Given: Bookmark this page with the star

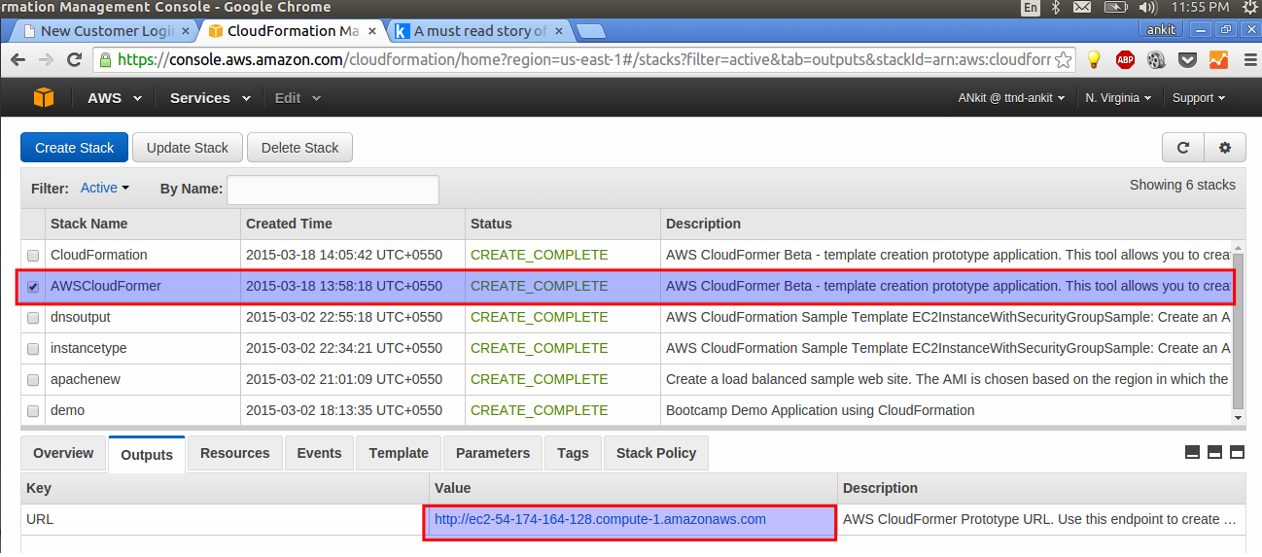Looking at the screenshot, I should [x=1063, y=60].
